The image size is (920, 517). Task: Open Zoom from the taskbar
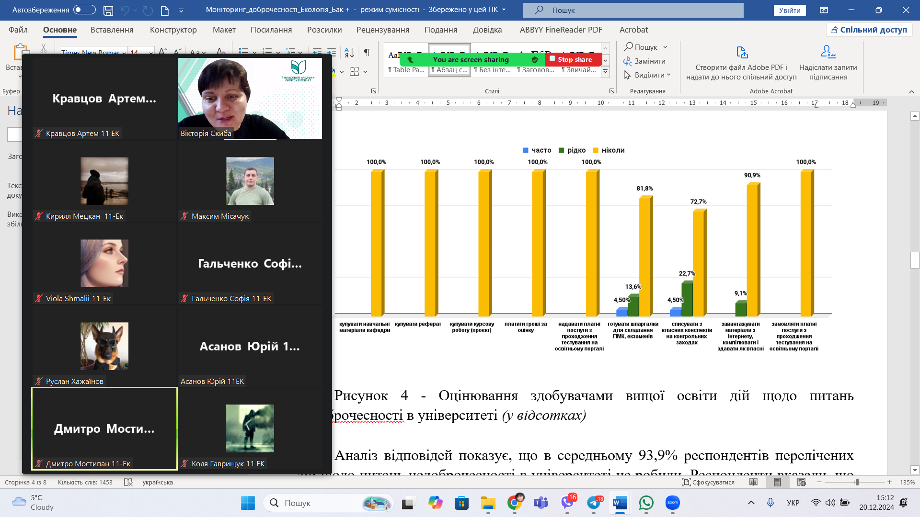pos(673,503)
